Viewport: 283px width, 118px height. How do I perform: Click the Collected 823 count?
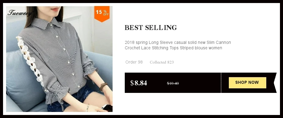click(162, 62)
